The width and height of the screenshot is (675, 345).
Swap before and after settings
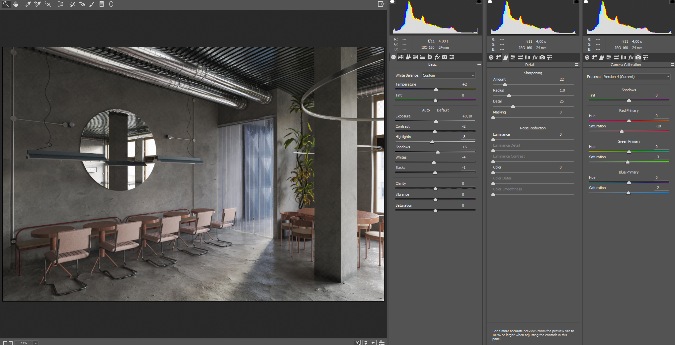pyautogui.click(x=366, y=343)
